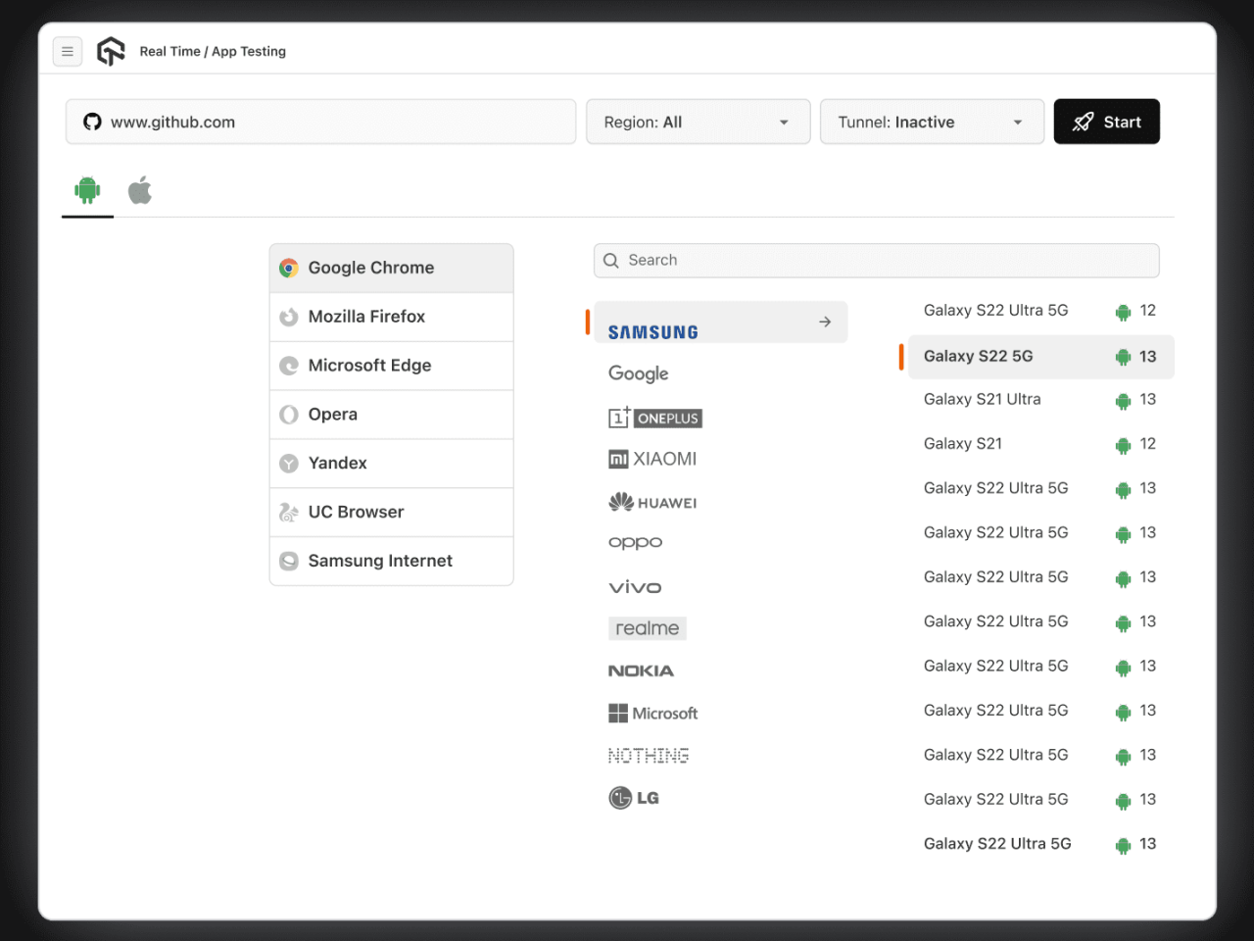Click the LambdaTest logo icon
Image resolution: width=1254 pixels, height=941 pixels.
click(x=111, y=51)
